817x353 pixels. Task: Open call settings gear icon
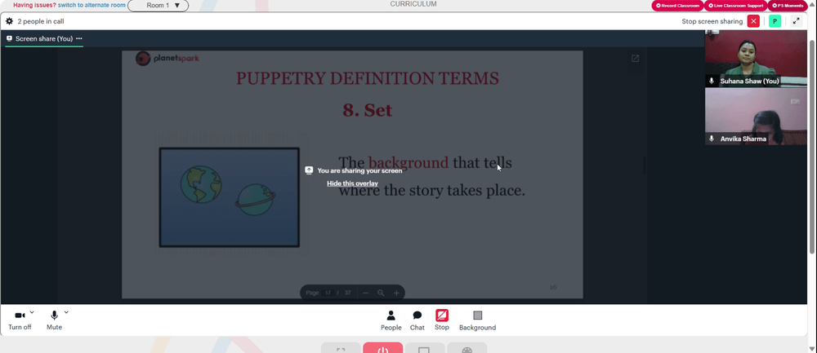click(9, 21)
